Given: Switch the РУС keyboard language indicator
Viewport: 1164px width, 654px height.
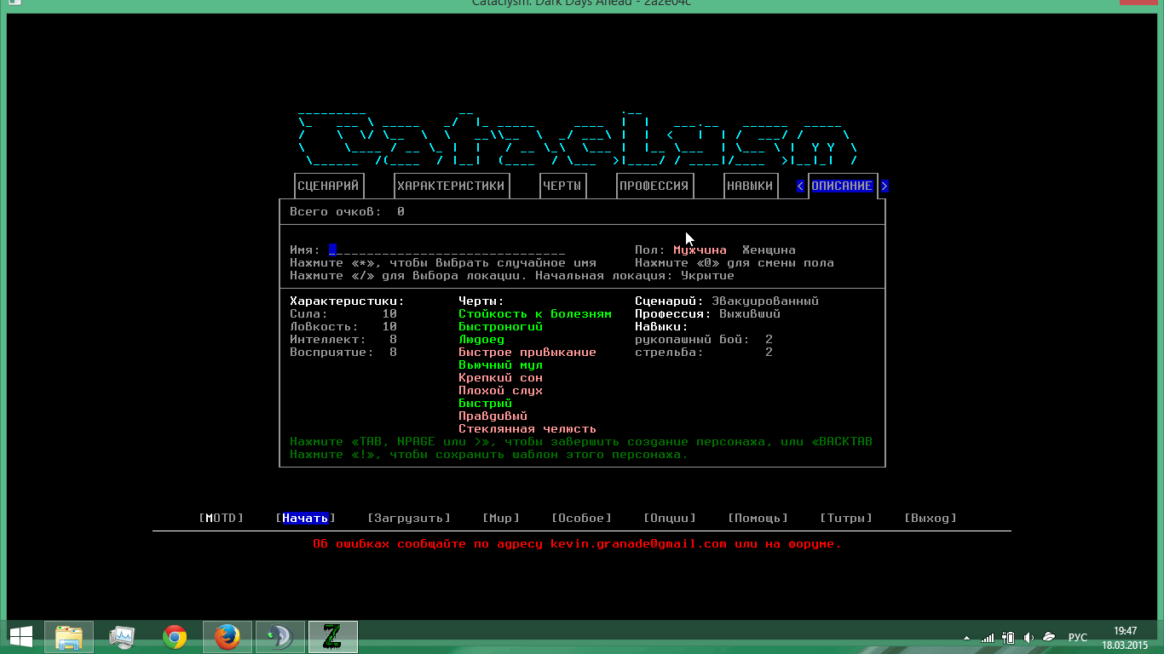Looking at the screenshot, I should [1078, 637].
